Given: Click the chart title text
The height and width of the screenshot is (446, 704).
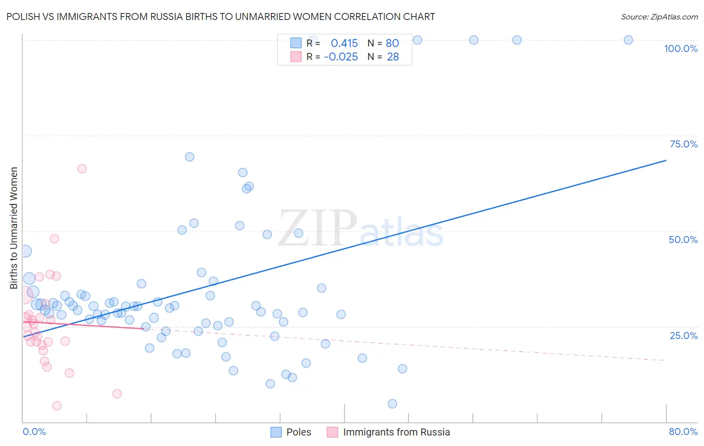Looking at the screenshot, I should click(x=221, y=16).
